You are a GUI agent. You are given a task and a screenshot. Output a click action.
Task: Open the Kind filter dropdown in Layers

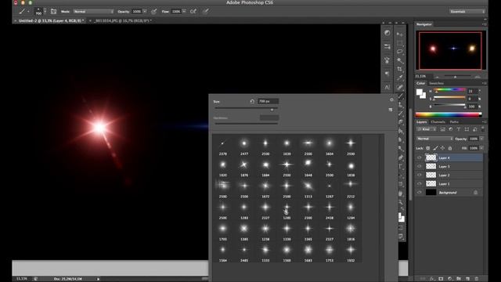click(427, 129)
